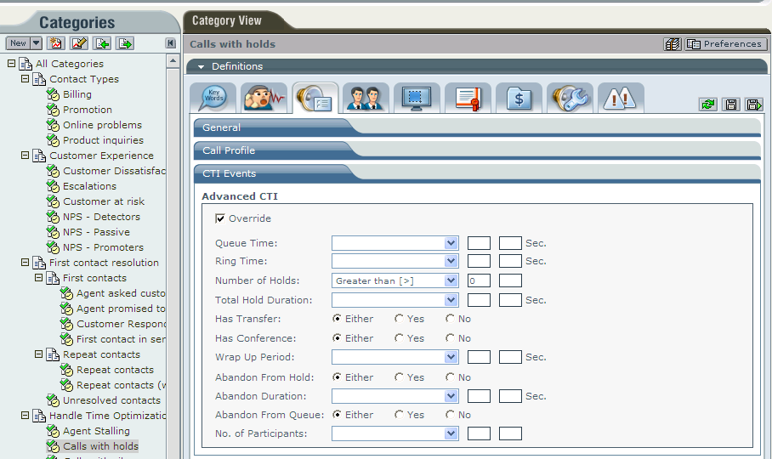Collapse the All Categories tree node
The width and height of the screenshot is (772, 459).
(11, 63)
